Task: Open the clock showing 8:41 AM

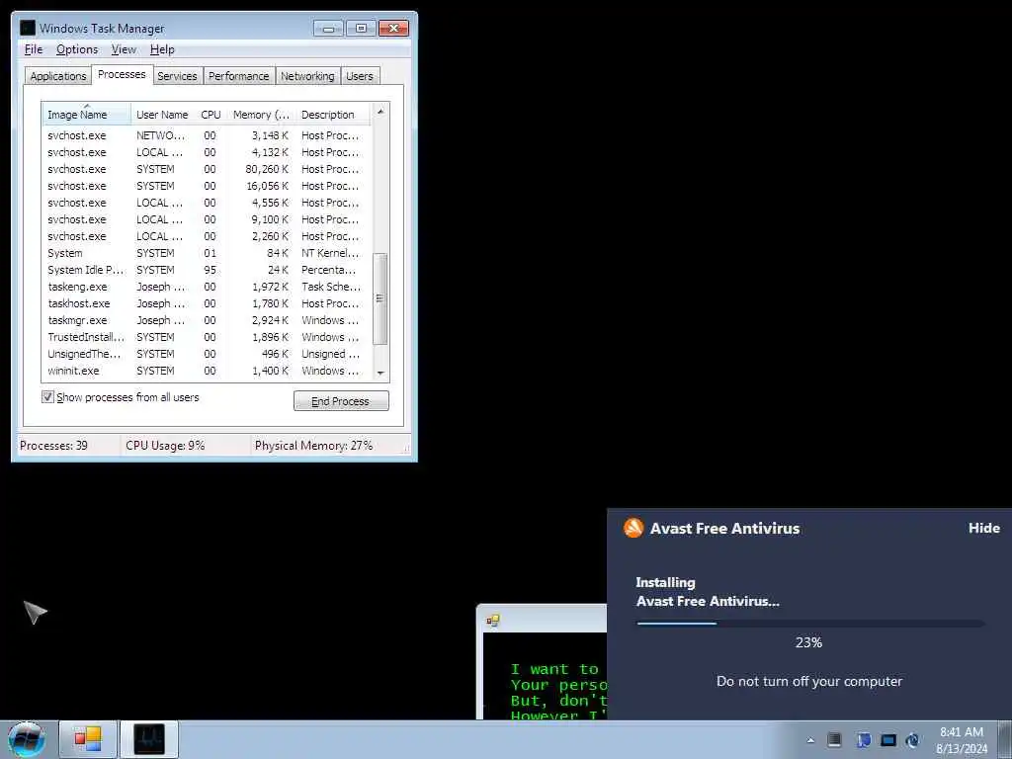Action: pyautogui.click(x=962, y=740)
